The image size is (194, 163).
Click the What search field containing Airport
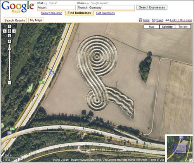pos(56,7)
